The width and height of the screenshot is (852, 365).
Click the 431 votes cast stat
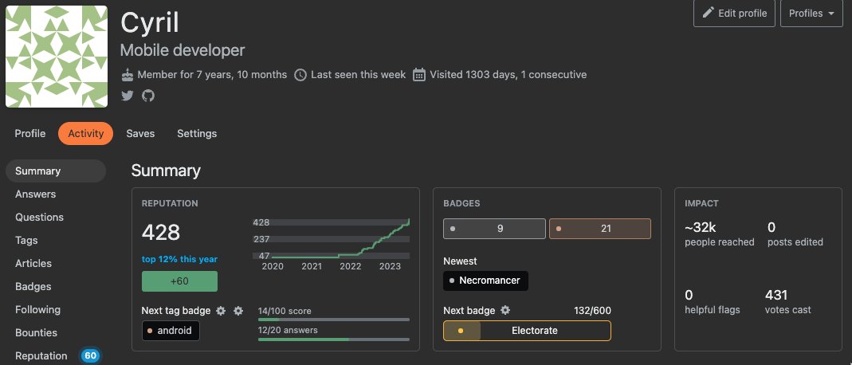788,302
